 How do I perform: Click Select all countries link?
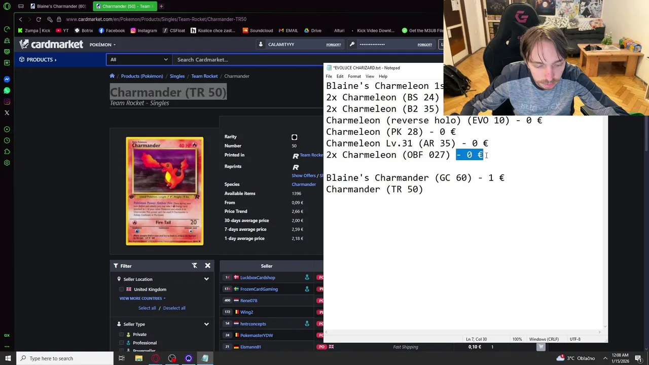tap(147, 308)
